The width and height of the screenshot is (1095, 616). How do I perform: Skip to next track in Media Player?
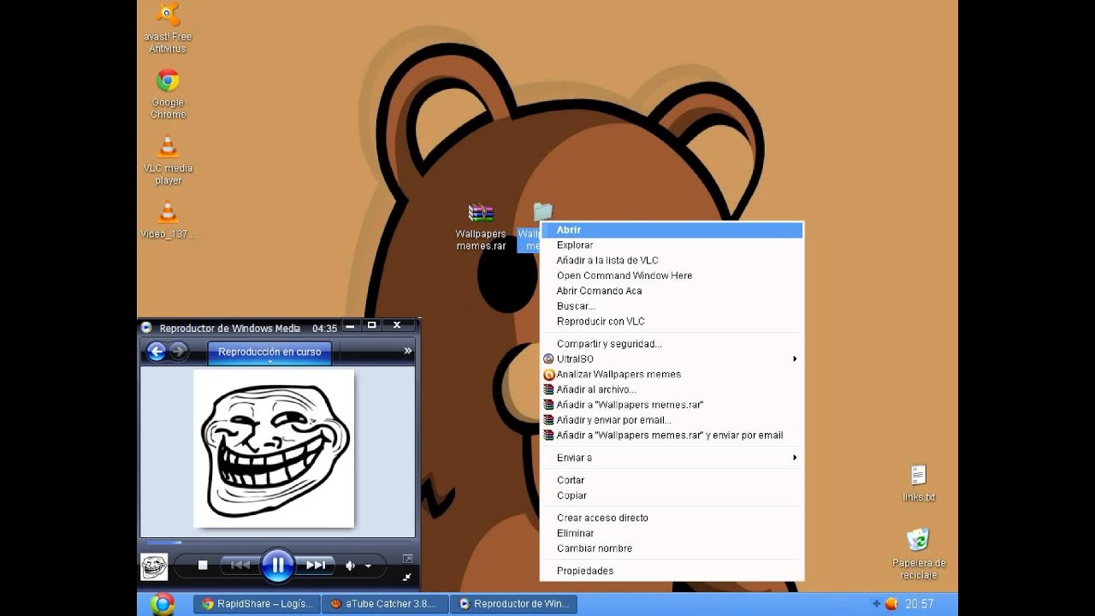[316, 565]
